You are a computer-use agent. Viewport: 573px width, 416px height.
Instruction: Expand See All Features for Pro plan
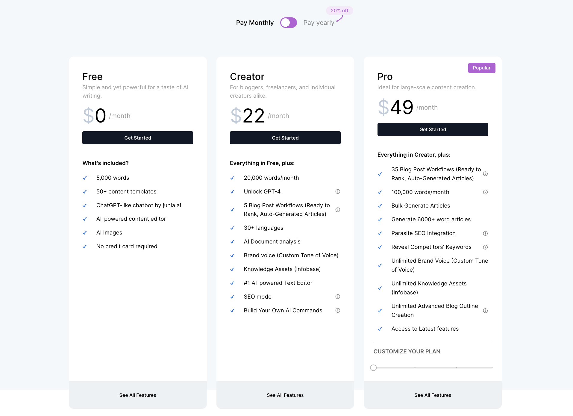(x=433, y=395)
